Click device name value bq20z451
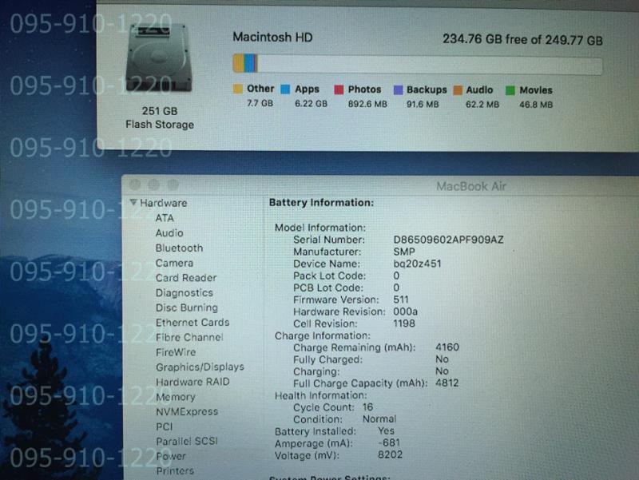The height and width of the screenshot is (480, 639). point(417,264)
